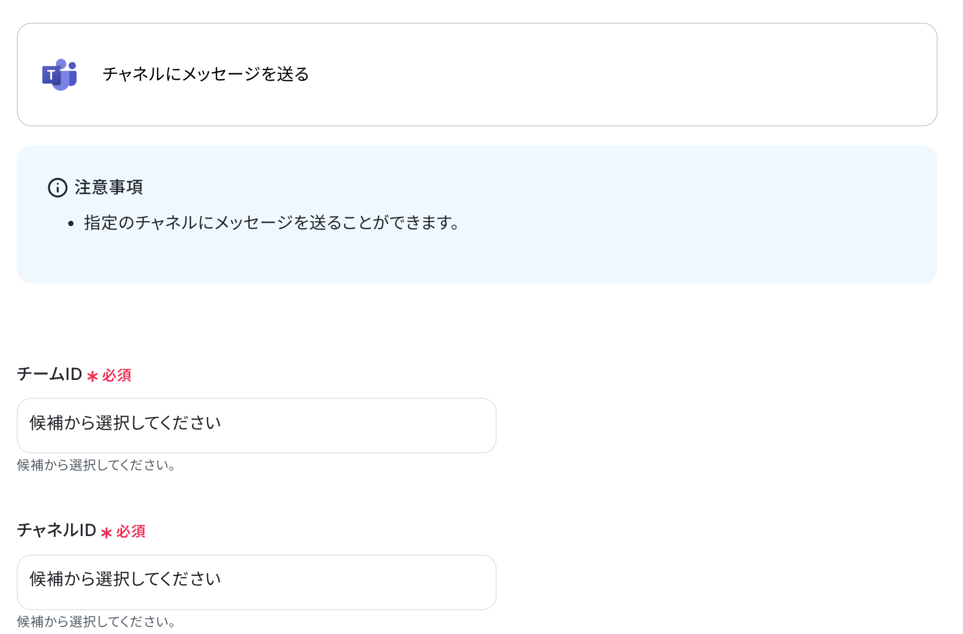
Task: Click the notice text about sending channel messages
Action: (272, 223)
